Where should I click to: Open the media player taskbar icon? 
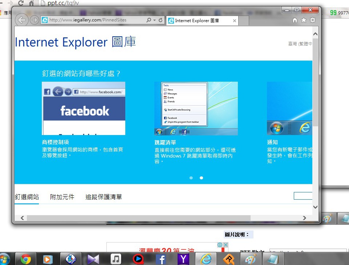click(x=48, y=259)
